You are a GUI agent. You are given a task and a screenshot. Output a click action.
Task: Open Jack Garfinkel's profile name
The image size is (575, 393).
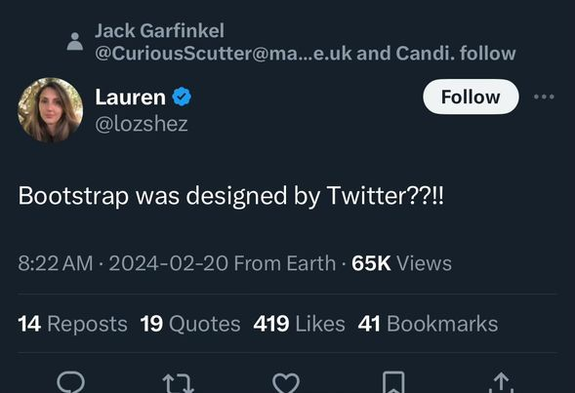[x=159, y=30]
